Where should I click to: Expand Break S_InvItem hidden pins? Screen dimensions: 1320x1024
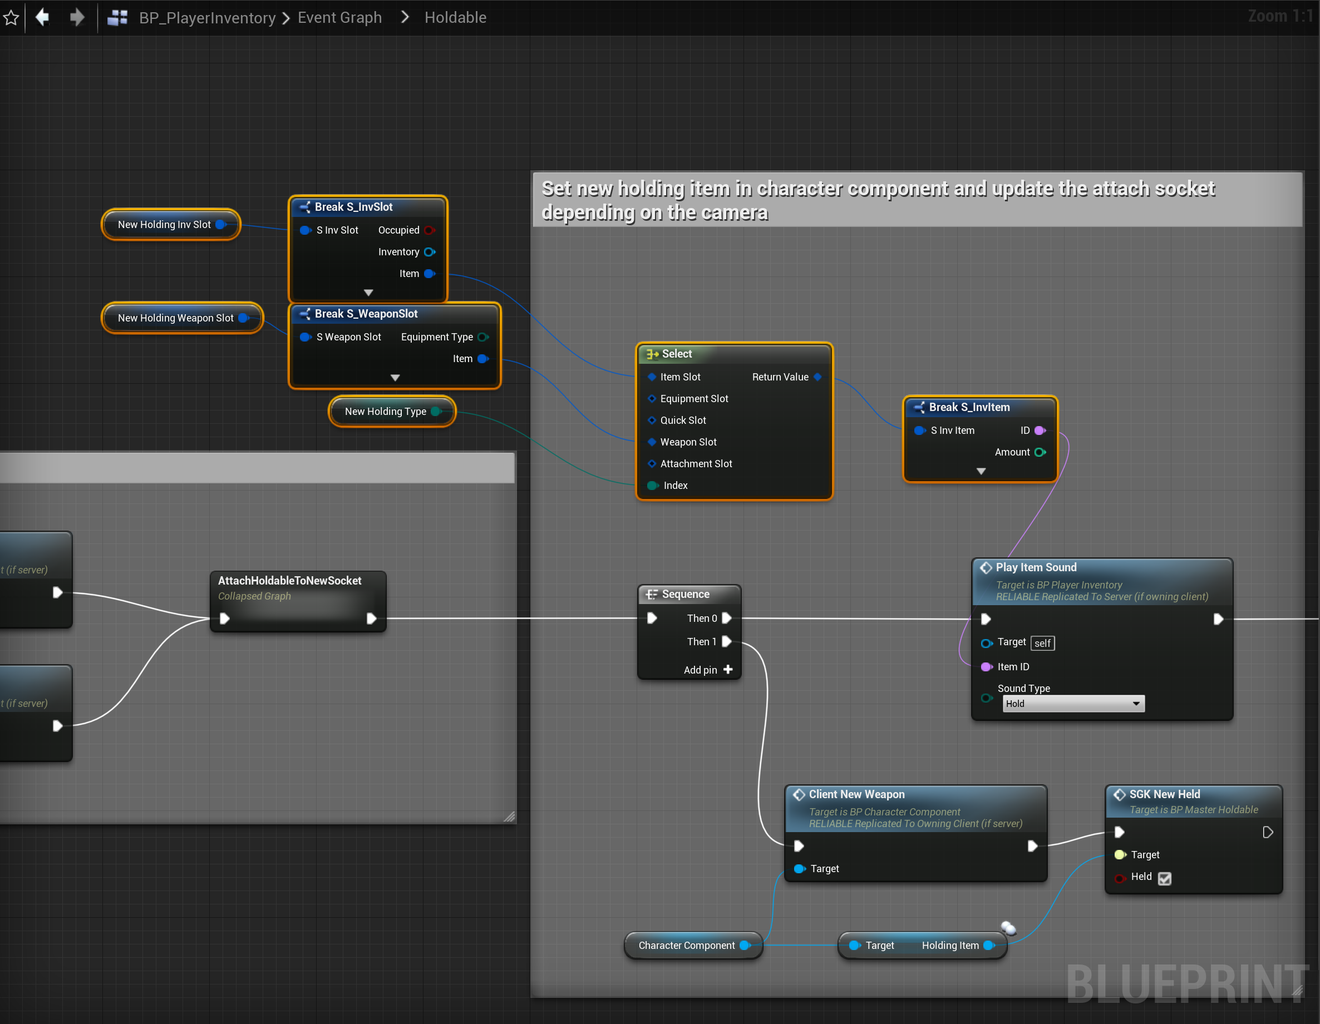pyautogui.click(x=981, y=471)
